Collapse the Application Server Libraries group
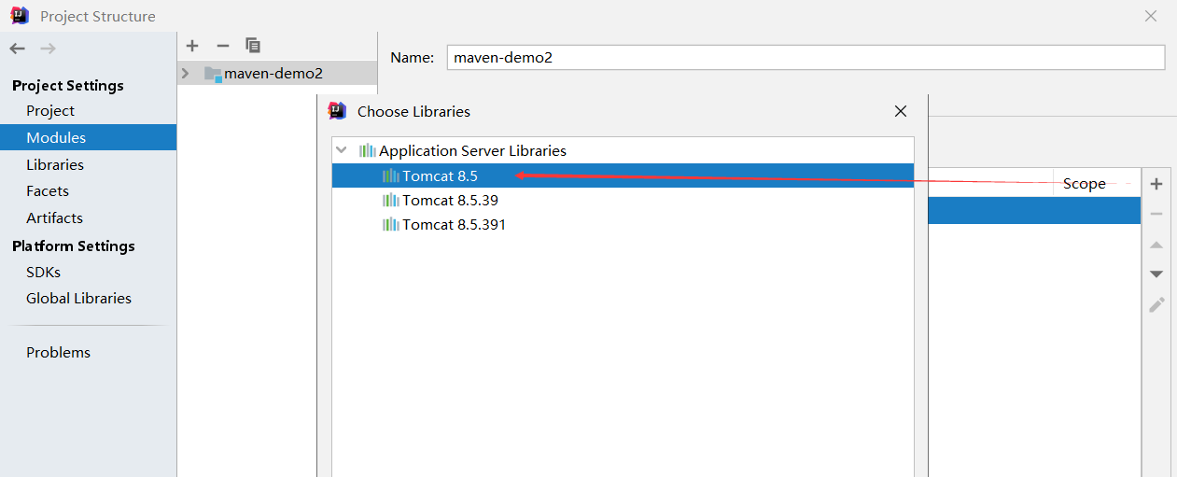1177x477 pixels. (342, 150)
